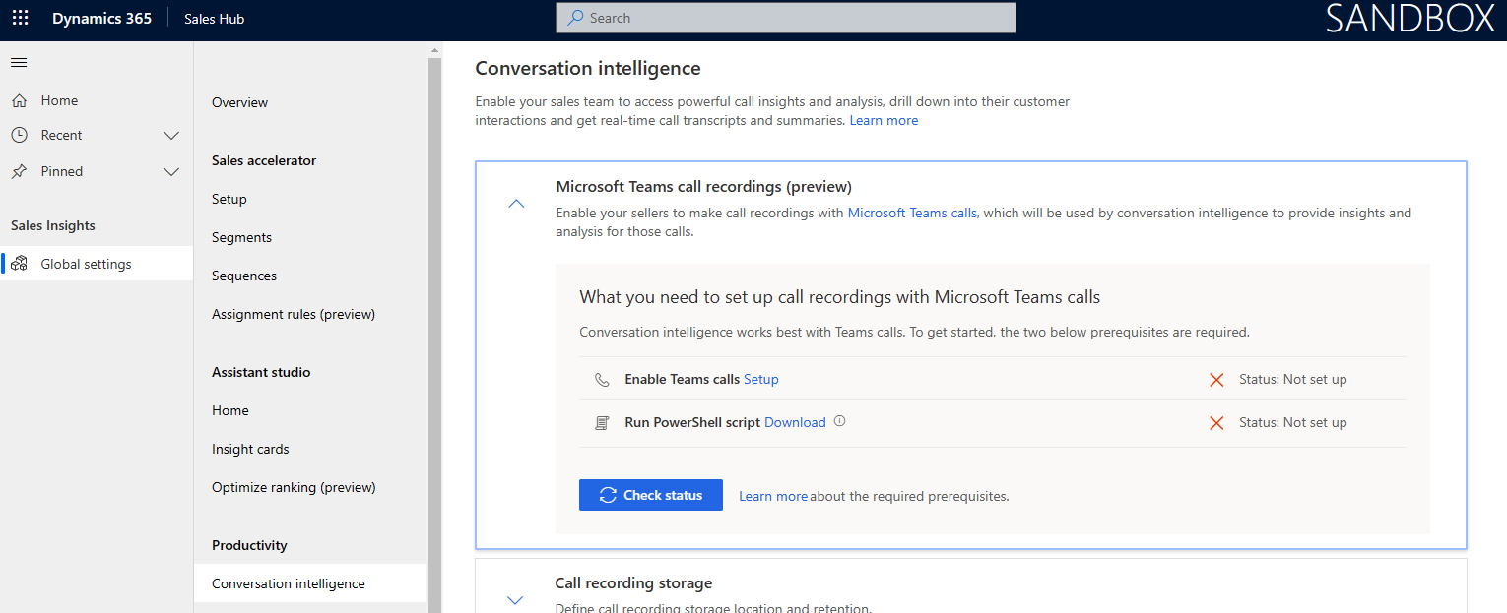This screenshot has height=613, width=1507.
Task: Click the Enable Teams calls label
Action: [683, 379]
